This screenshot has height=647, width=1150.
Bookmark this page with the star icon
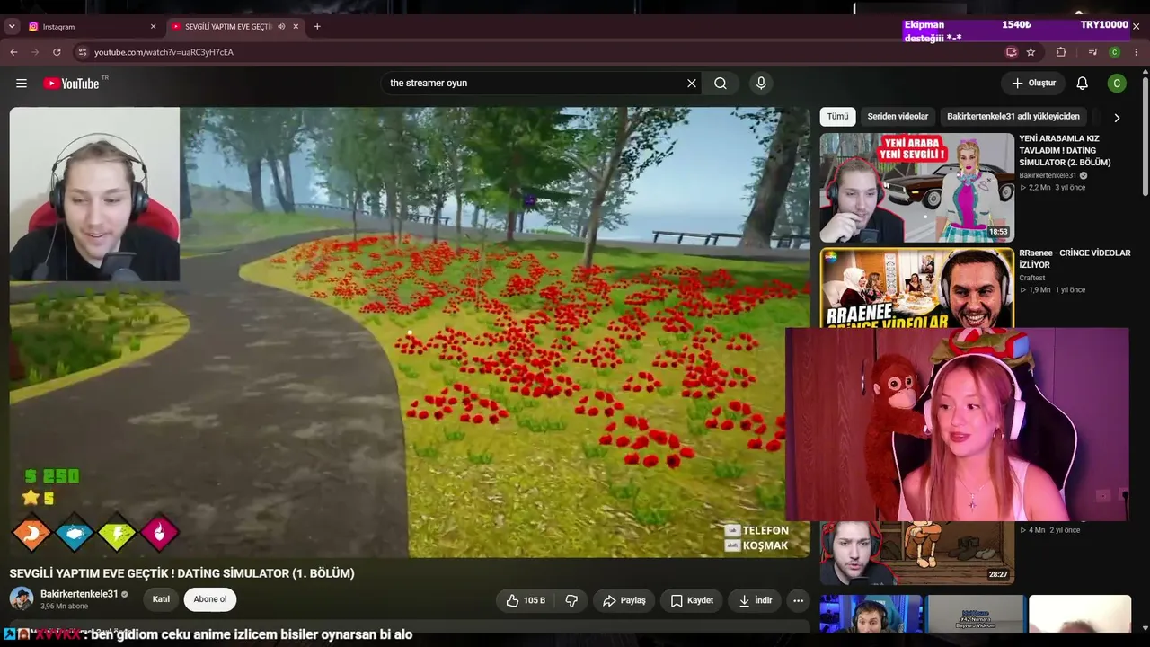1031,52
